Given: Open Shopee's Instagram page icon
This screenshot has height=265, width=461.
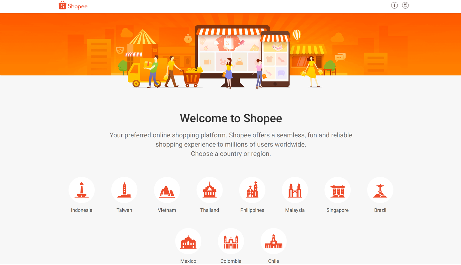Looking at the screenshot, I should point(405,5).
